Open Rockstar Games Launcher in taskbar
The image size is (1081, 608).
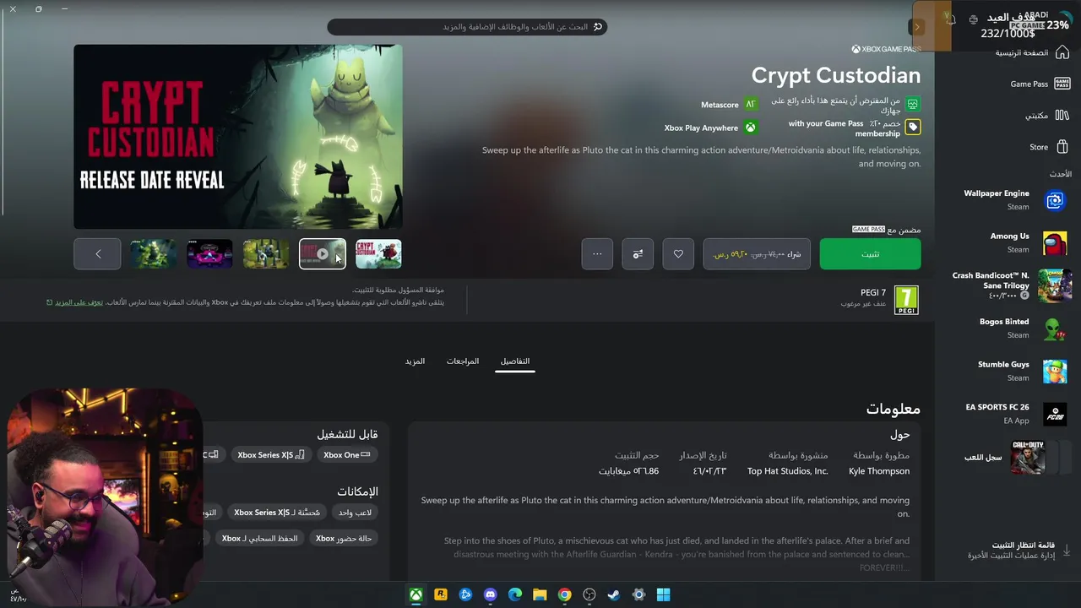pos(441,594)
